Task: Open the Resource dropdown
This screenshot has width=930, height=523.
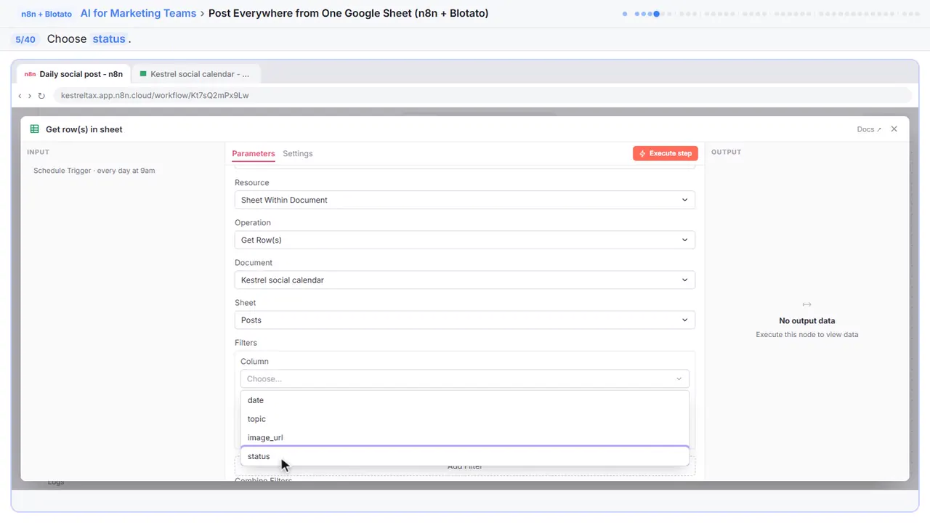Action: [464, 200]
